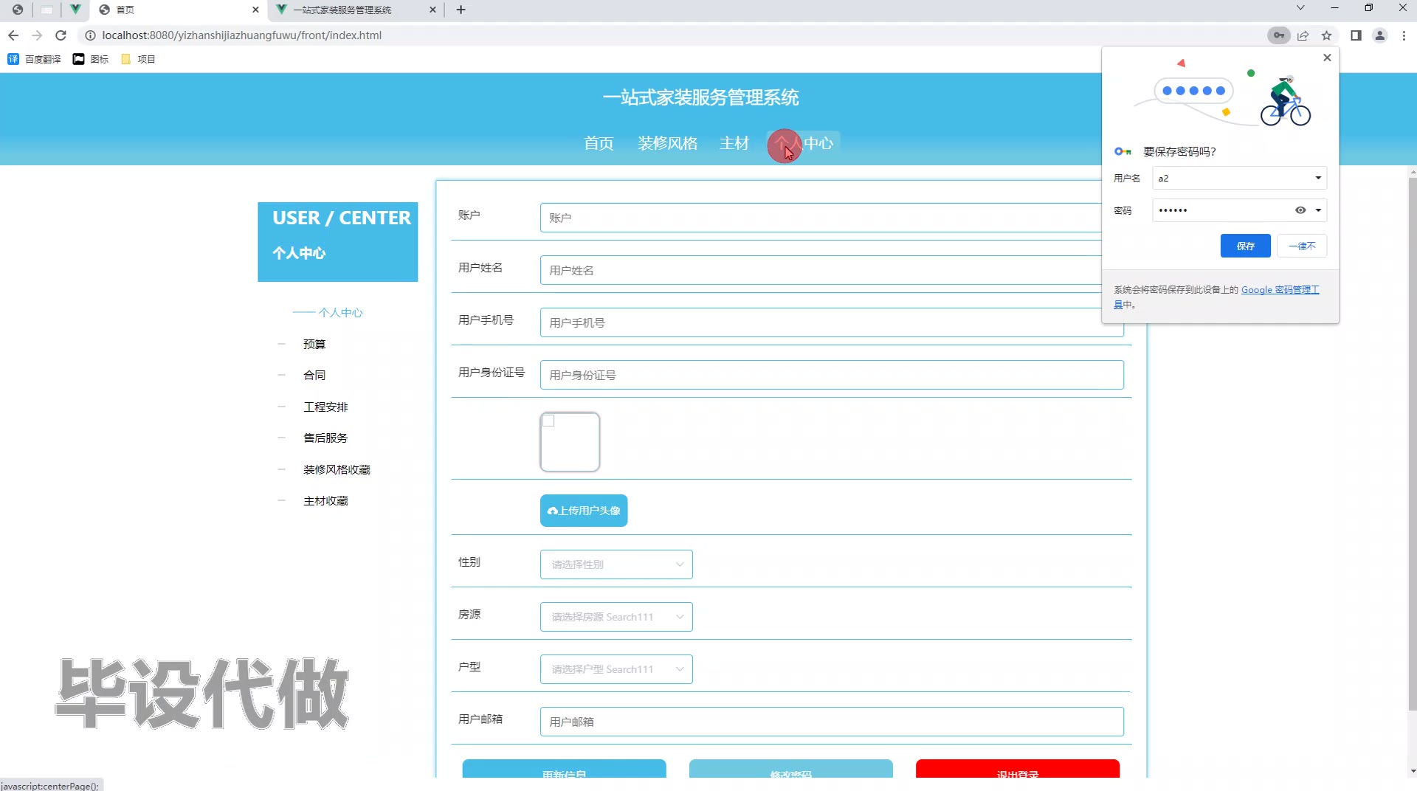Open the 户型 selection dropdown
Screen dimensions: 1417x791
point(616,669)
